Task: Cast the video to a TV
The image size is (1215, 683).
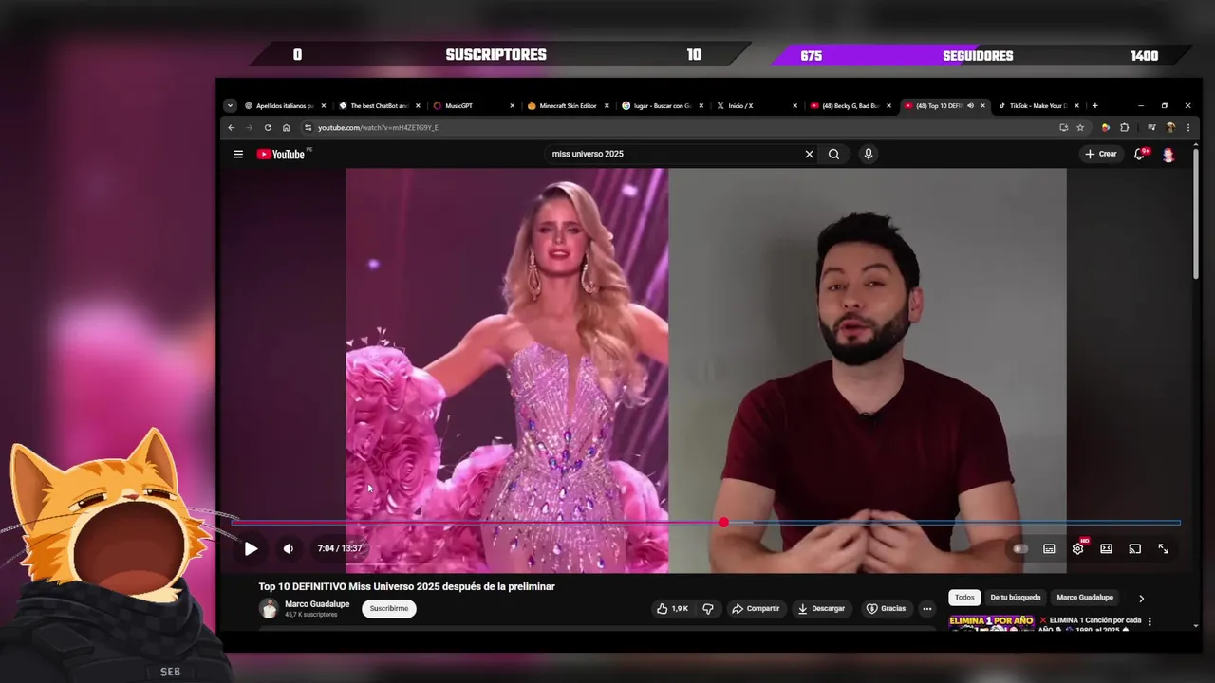Action: [1134, 548]
